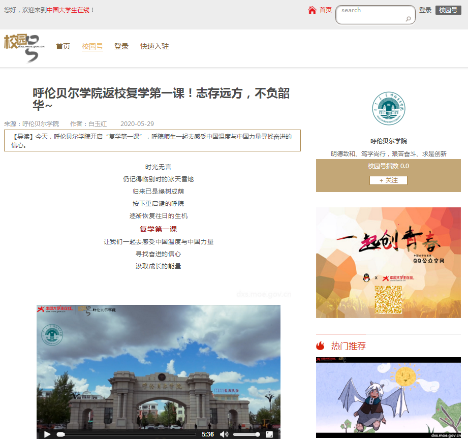Select the 校园号 navigation tab
The width and height of the screenshot is (468, 439).
tap(92, 46)
